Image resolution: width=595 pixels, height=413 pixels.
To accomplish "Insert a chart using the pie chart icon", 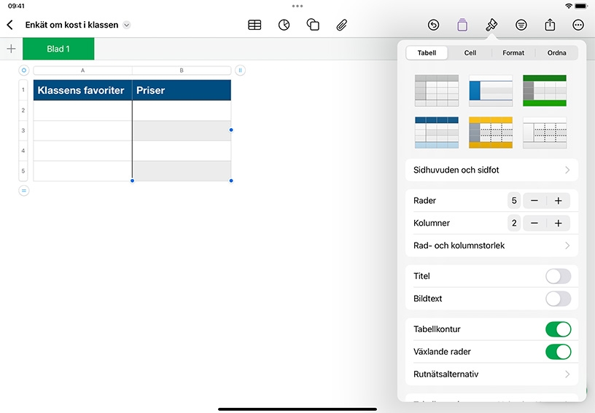I will point(284,25).
